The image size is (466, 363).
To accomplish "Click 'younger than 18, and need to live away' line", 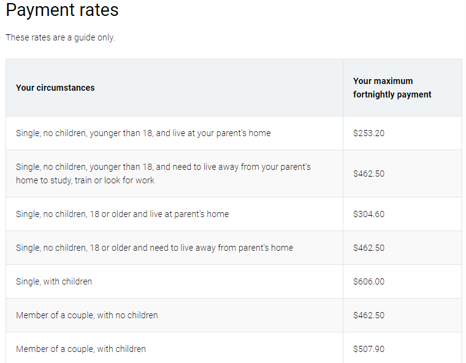I will (x=163, y=167).
